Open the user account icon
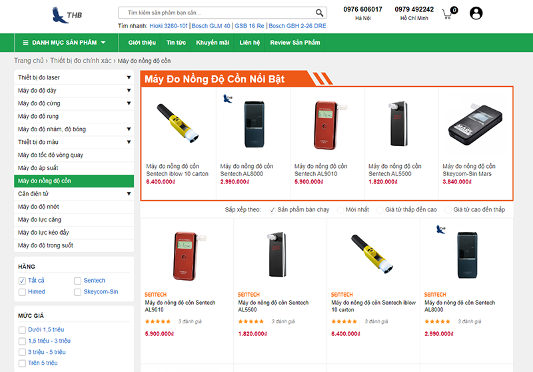 476,13
